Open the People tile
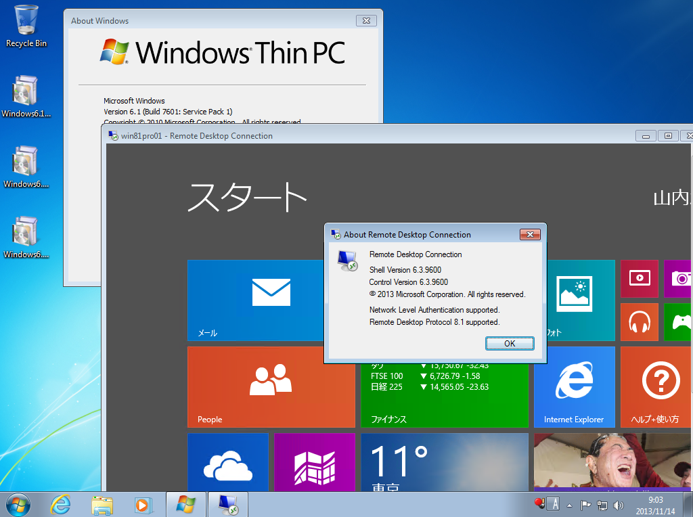 coord(271,387)
